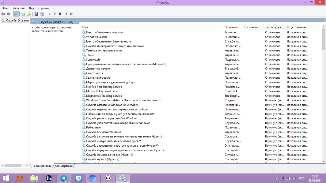Image resolution: width=326 pixels, height=183 pixels.
Task: Switch to the Стандартный tab
Action: point(64,166)
